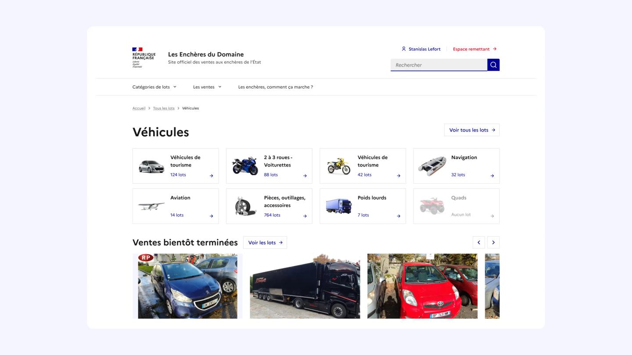Click the arrow in the Poids lourds card

(399, 216)
